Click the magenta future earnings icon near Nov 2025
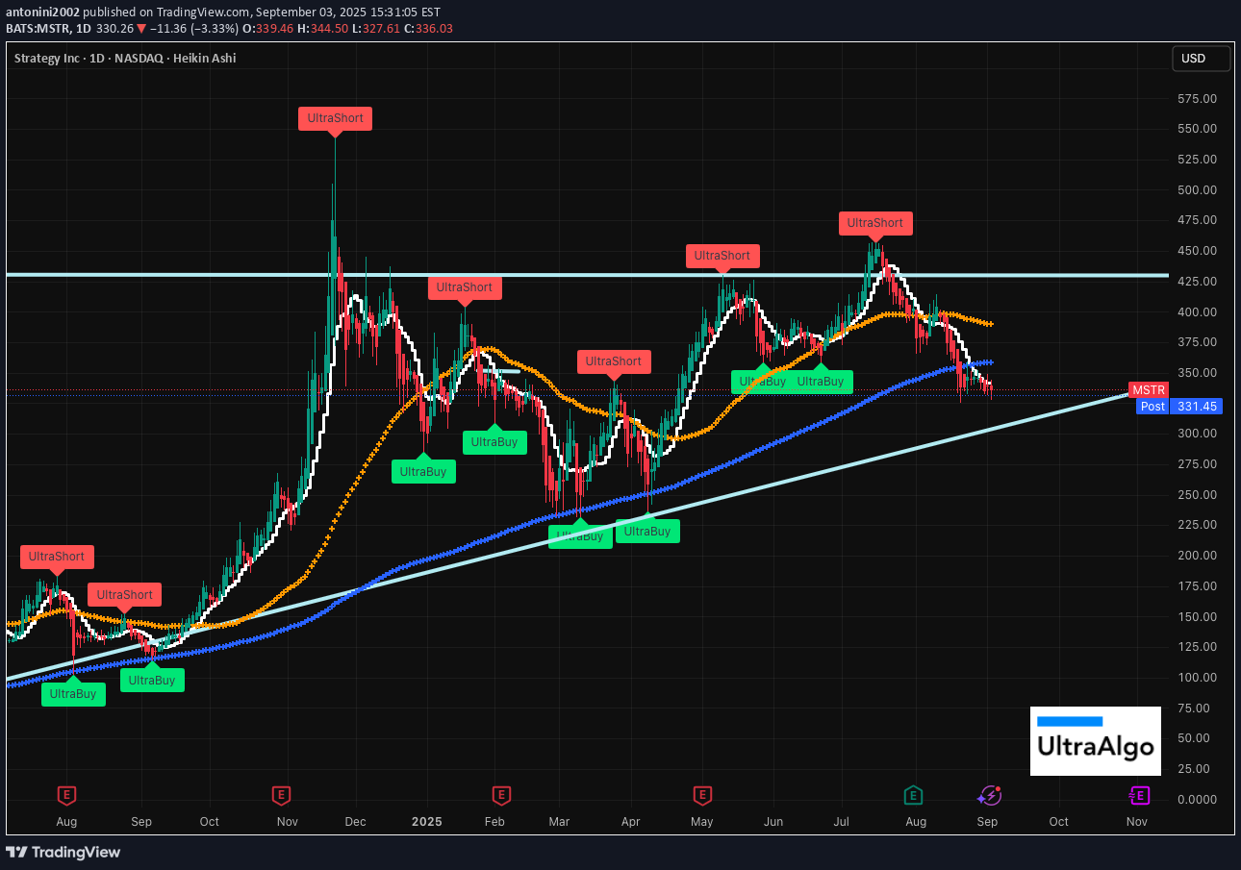Viewport: 1241px width, 870px height. pyautogui.click(x=1138, y=795)
